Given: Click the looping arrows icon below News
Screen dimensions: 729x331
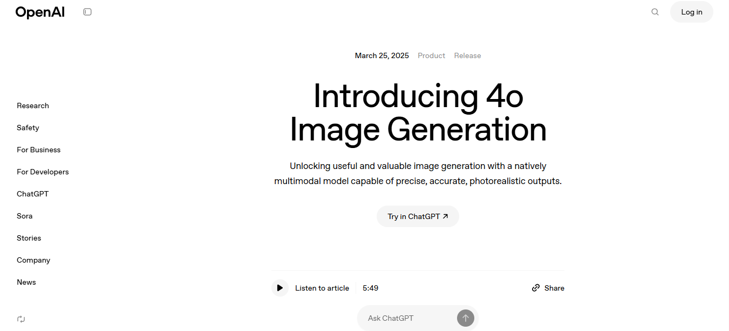Looking at the screenshot, I should coord(21,319).
